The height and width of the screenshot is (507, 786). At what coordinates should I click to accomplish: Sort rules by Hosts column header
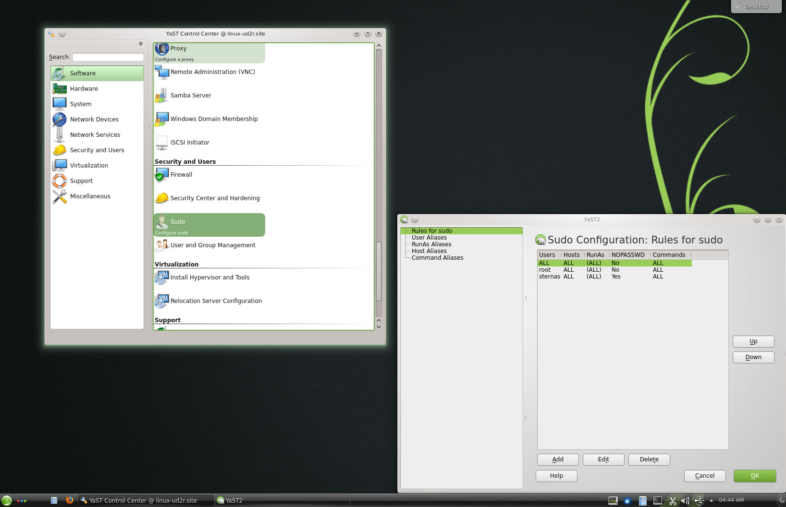(x=573, y=255)
